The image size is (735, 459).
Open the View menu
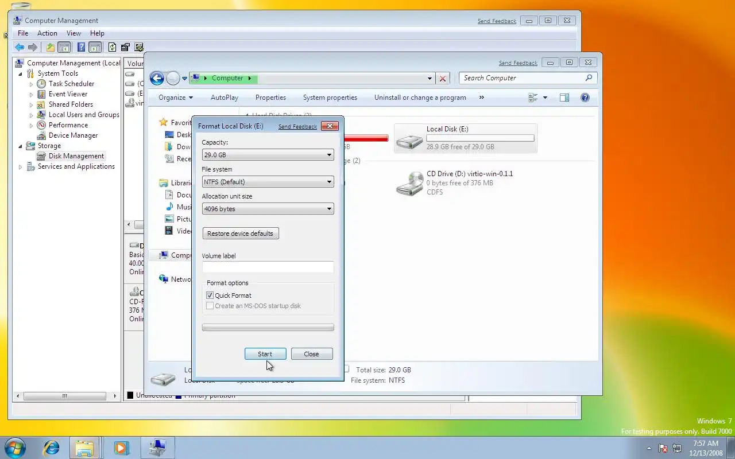click(x=73, y=33)
